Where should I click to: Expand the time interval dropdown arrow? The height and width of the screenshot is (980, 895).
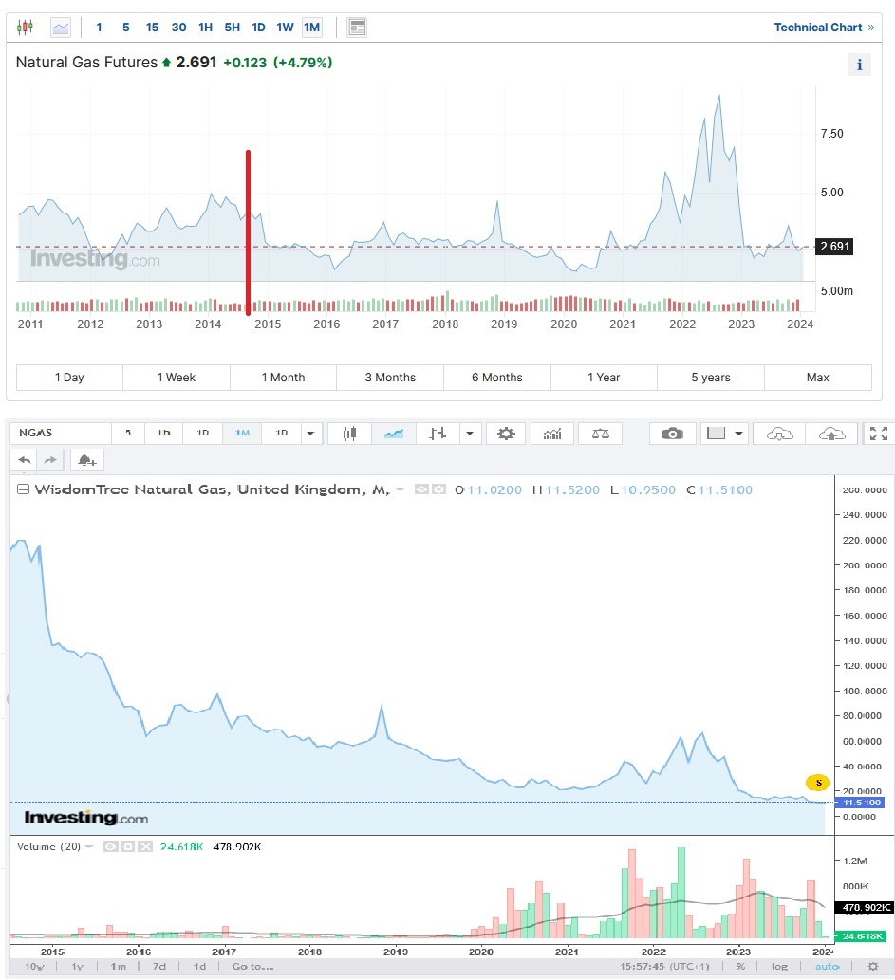pos(311,434)
